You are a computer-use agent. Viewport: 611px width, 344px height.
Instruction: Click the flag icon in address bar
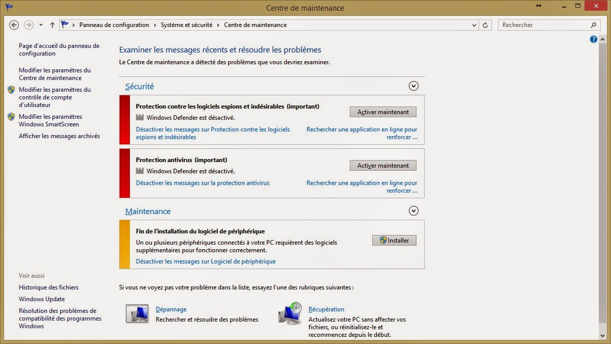click(65, 24)
